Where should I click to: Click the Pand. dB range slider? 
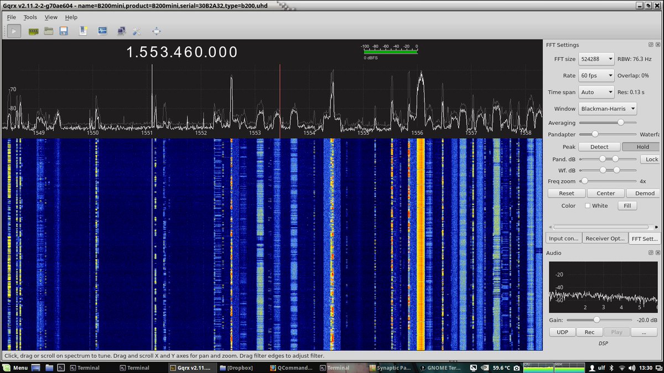point(608,159)
